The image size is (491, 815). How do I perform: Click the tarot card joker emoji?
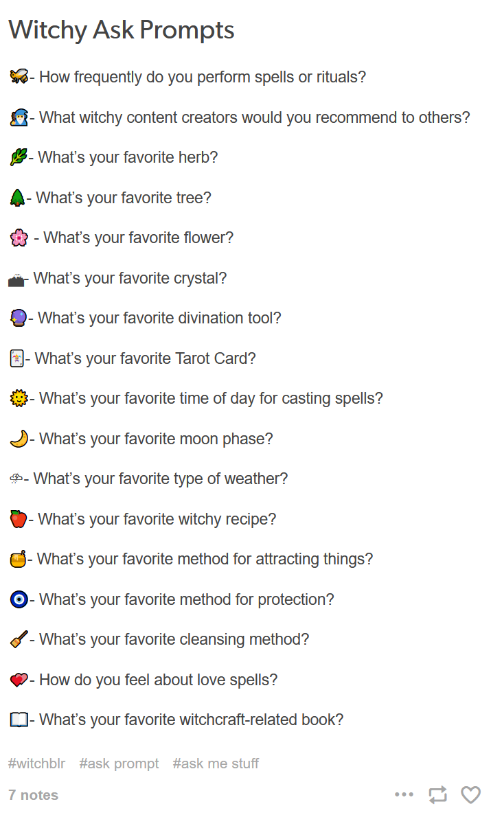[x=16, y=358]
